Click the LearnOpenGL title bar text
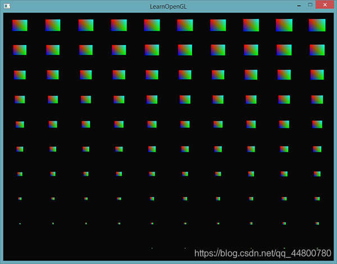337x264 pixels. 168,7
